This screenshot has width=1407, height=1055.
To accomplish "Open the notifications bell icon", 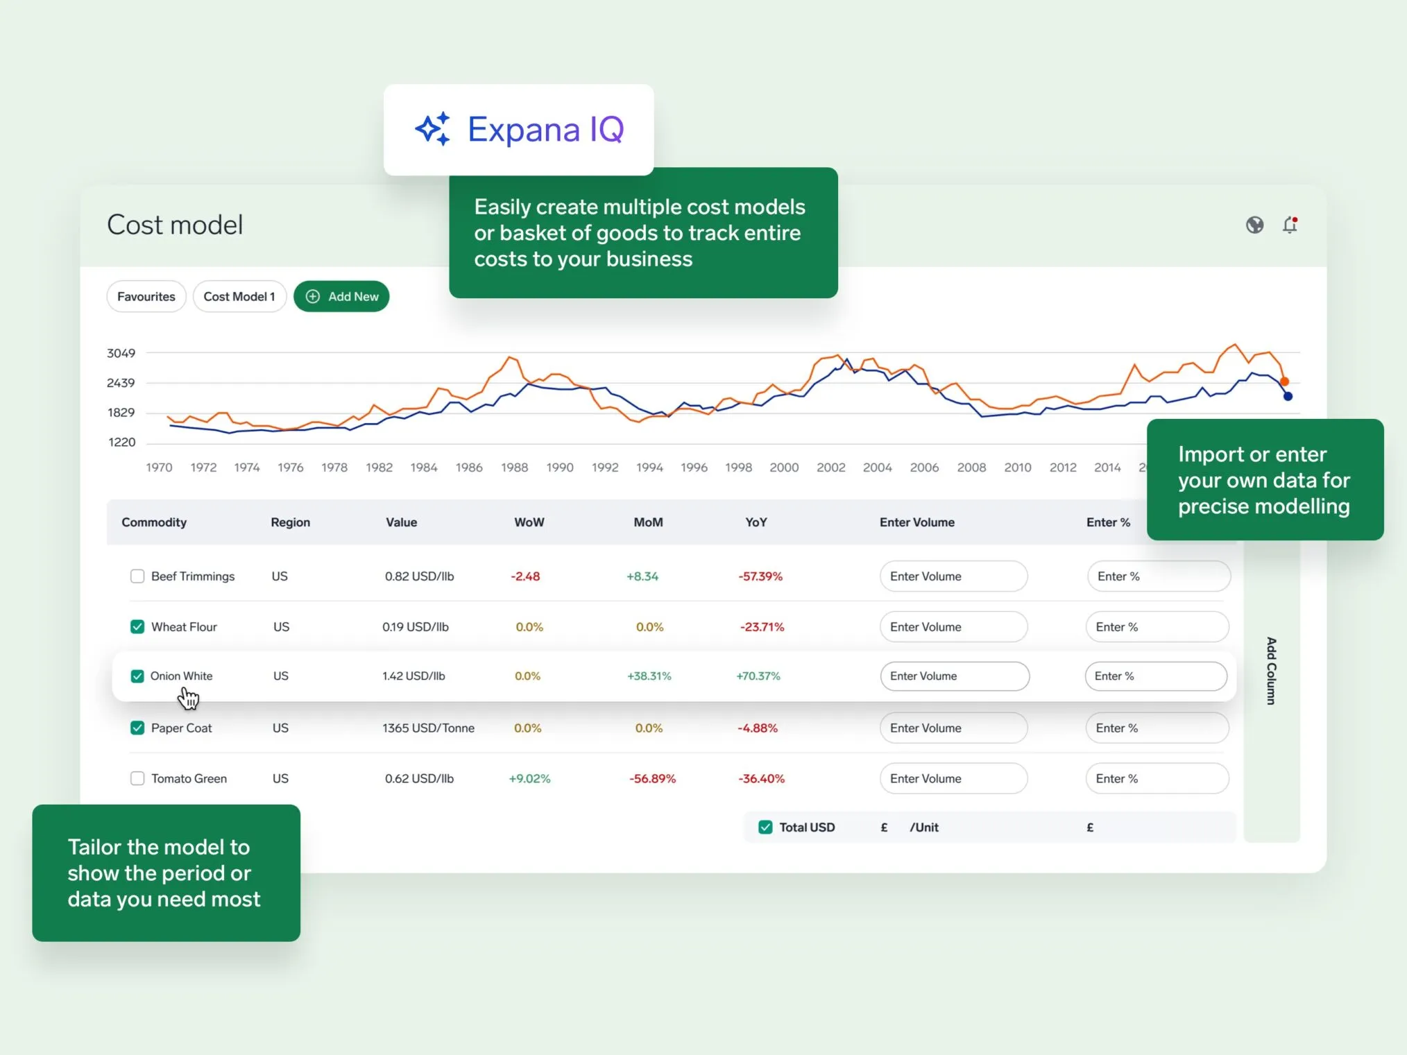I will (x=1290, y=225).
